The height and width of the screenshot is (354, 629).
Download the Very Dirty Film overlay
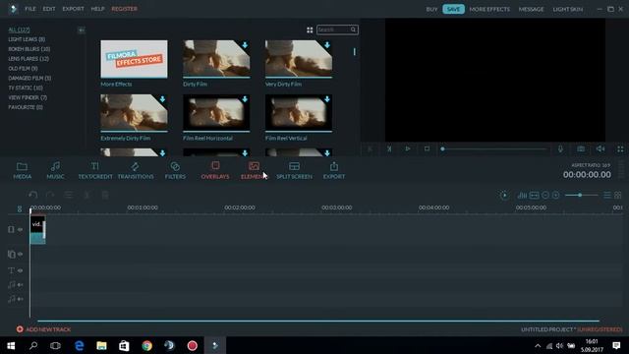[327, 45]
